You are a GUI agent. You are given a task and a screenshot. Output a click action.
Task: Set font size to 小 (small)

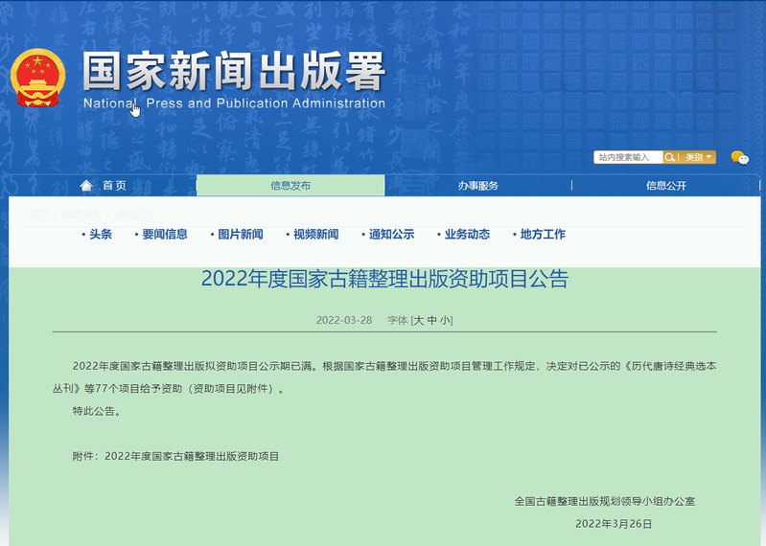446,320
